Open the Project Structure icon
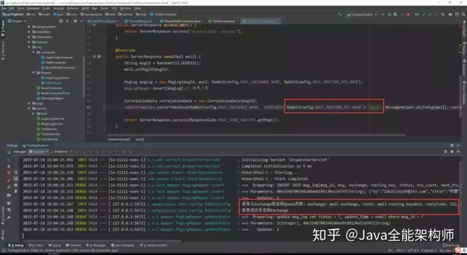Screen dimensions: 467x255 click(x=451, y=14)
